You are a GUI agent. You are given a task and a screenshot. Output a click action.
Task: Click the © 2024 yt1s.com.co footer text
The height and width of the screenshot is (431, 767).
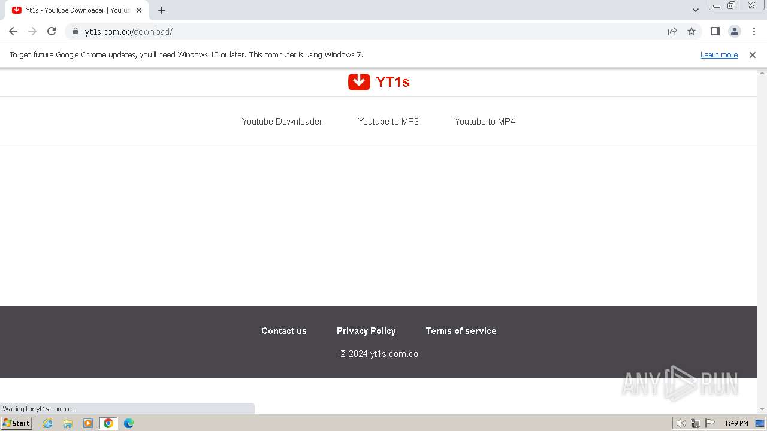[379, 354]
